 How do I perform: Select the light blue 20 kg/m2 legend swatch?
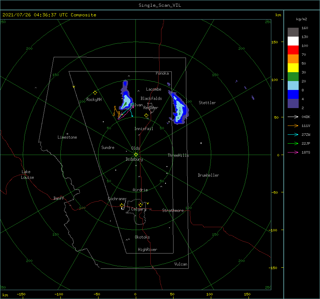[293, 86]
